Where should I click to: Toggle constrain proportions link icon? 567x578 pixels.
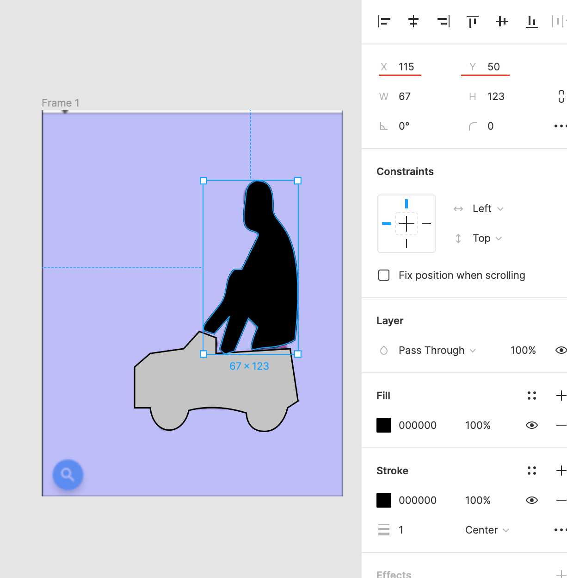[561, 96]
